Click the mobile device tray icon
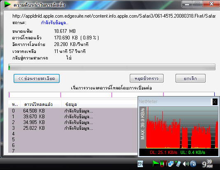Viewport: 220px width, 170px height. [x=178, y=163]
